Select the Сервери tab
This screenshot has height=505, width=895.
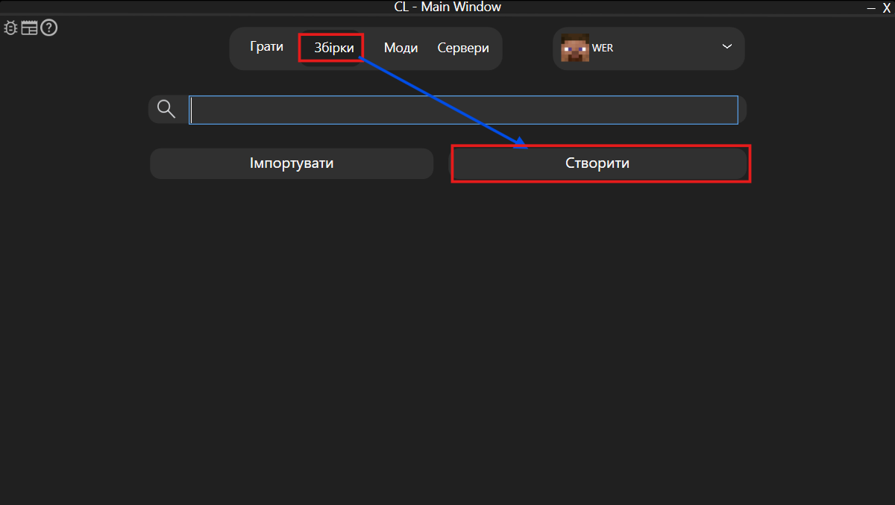coord(463,48)
